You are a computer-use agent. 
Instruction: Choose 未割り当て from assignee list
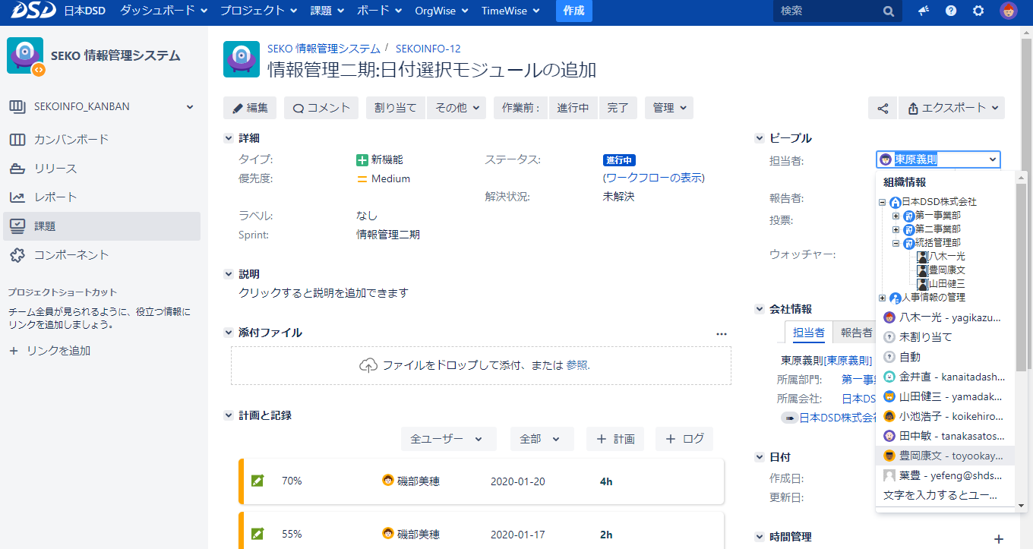click(946, 337)
